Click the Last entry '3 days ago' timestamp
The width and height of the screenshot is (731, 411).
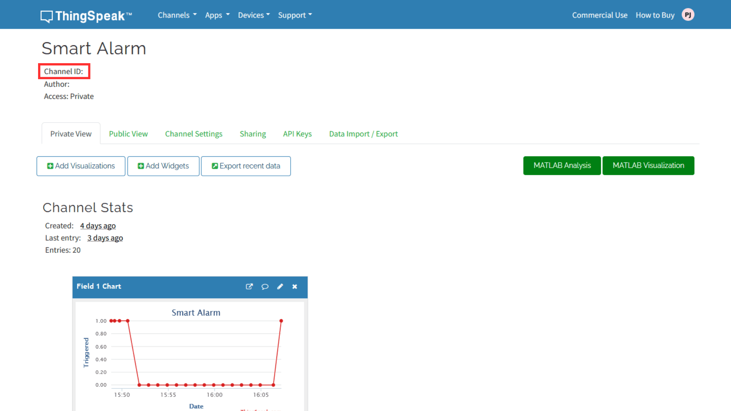click(x=105, y=238)
